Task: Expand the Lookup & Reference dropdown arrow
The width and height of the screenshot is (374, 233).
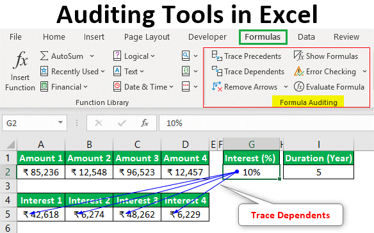Action: tap(195, 56)
